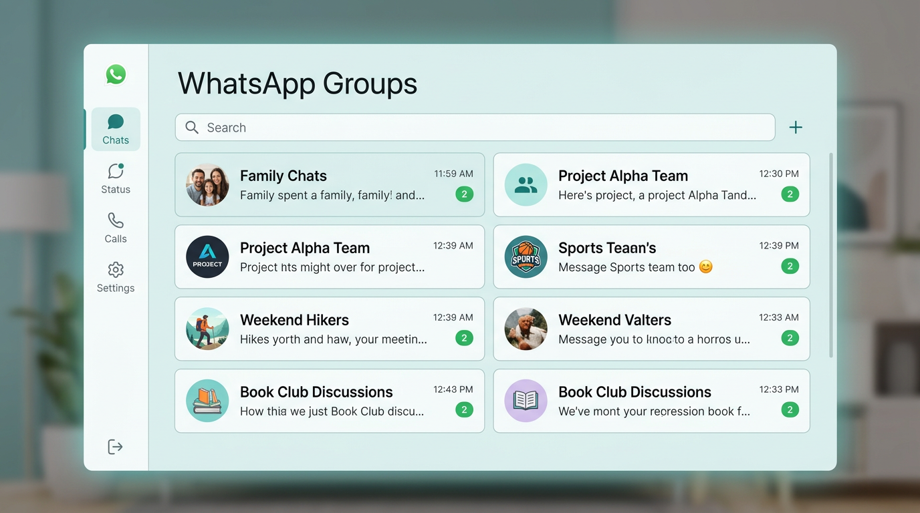The image size is (920, 513).
Task: Click the 11:59 AM timestamp
Action: click(453, 174)
